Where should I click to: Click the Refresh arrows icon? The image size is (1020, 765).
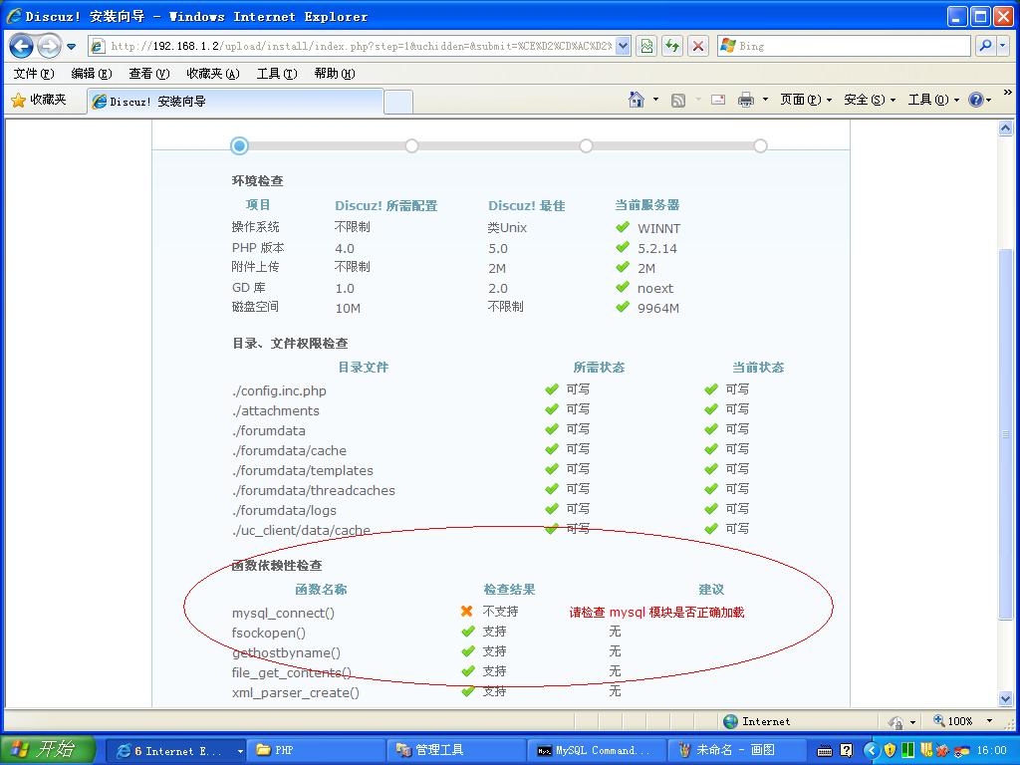coord(672,46)
